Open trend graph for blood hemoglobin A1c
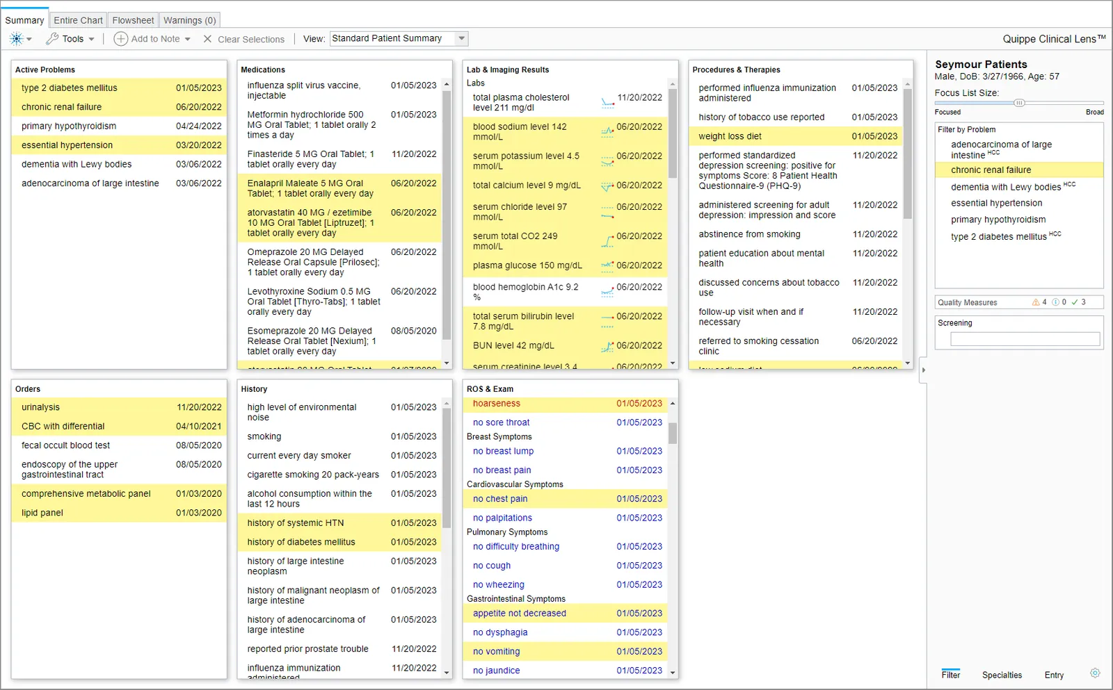 coord(607,292)
